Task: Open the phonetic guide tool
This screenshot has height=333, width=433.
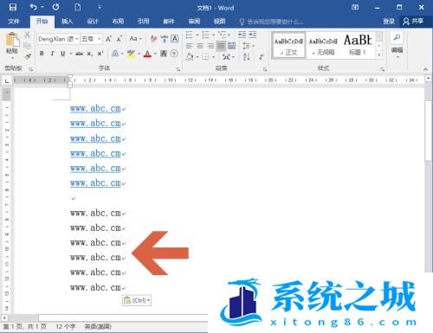Action: point(164,39)
